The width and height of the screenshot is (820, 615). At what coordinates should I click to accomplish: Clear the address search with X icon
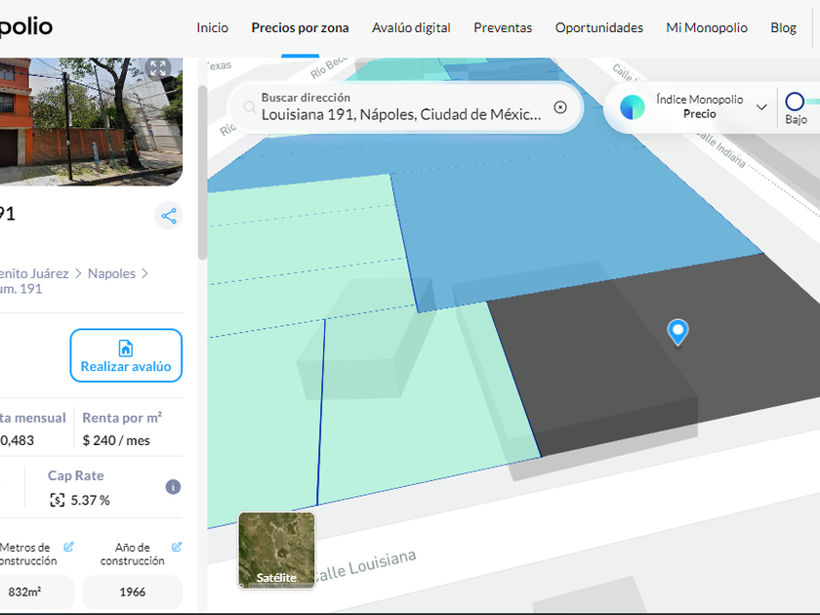[560, 107]
